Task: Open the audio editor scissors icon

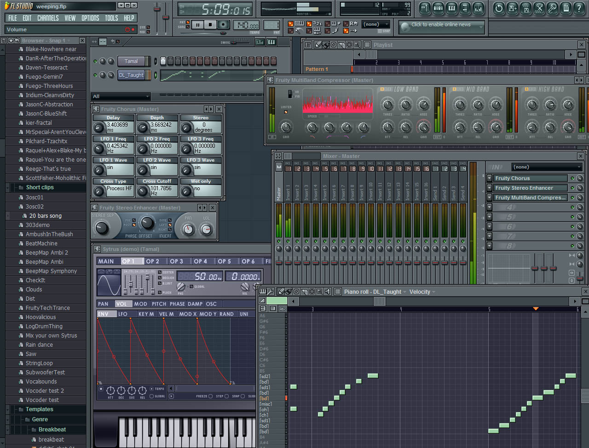Action: 539,8
